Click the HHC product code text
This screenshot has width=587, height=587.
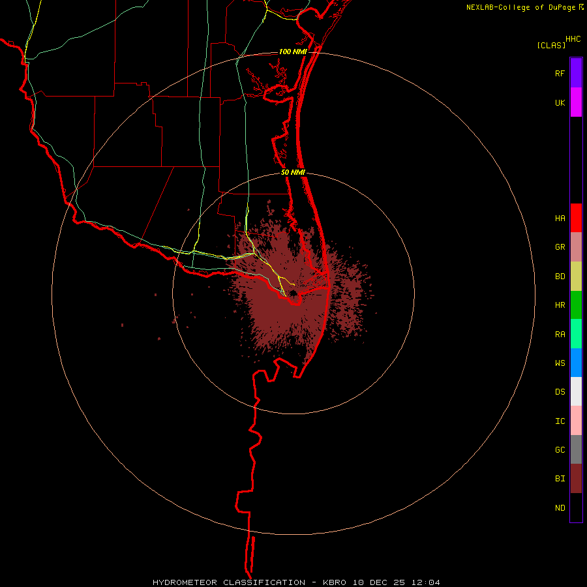pyautogui.click(x=573, y=39)
